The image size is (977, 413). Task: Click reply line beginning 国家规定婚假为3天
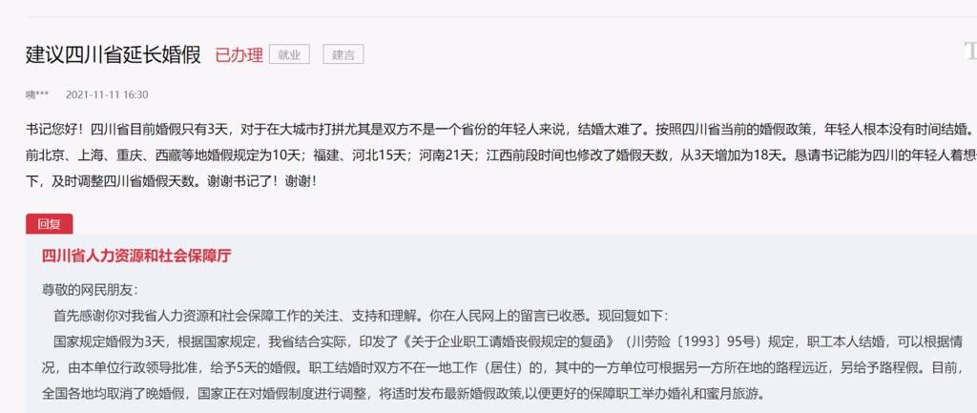(509, 342)
